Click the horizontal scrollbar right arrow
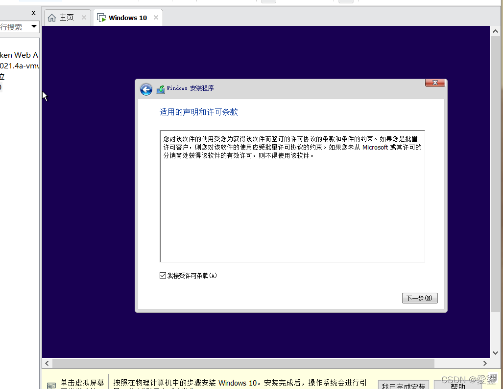Image resolution: width=503 pixels, height=389 pixels. tap(485, 363)
